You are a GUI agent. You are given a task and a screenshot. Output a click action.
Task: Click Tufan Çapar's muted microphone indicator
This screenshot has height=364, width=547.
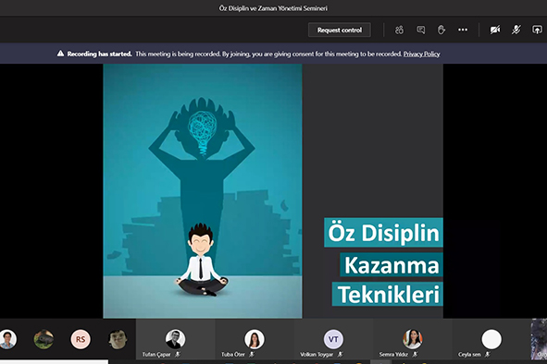(178, 354)
